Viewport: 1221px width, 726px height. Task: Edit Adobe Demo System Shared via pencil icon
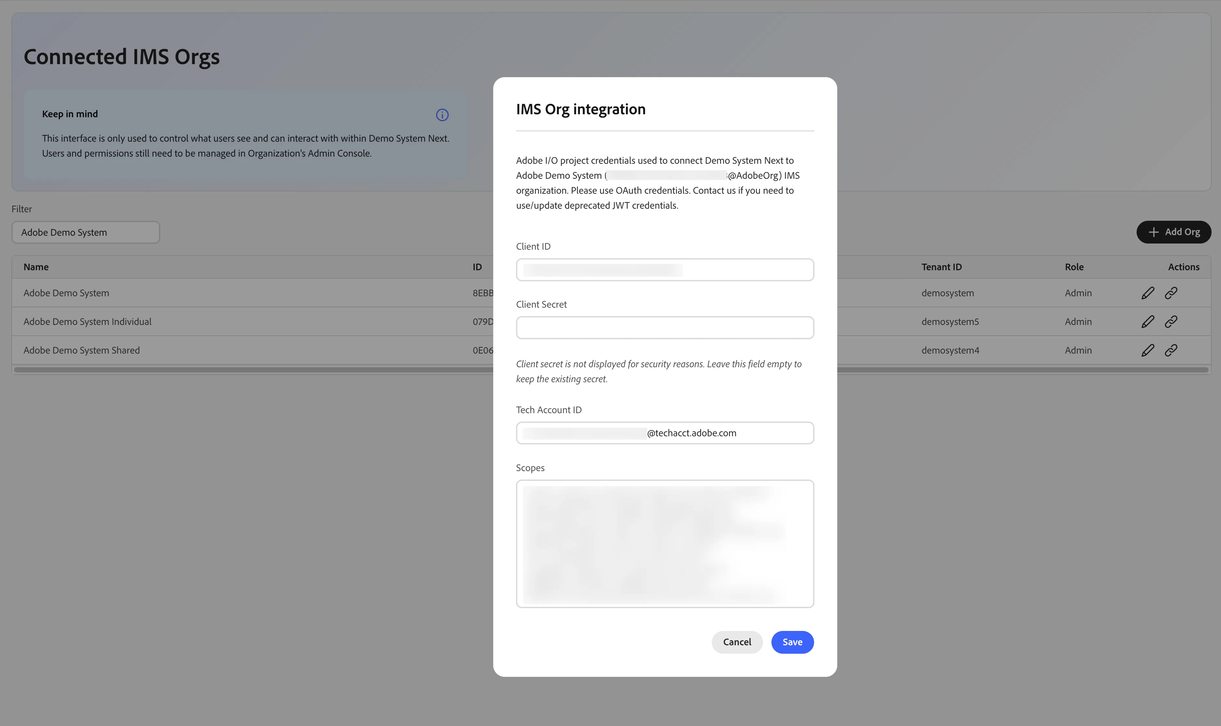[1148, 350]
